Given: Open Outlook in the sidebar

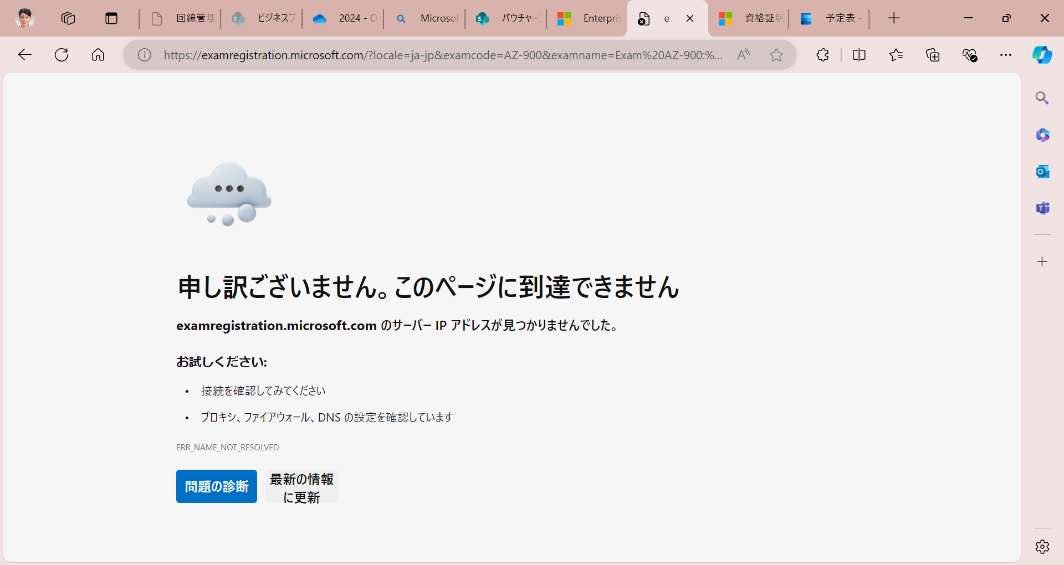Looking at the screenshot, I should [1042, 172].
